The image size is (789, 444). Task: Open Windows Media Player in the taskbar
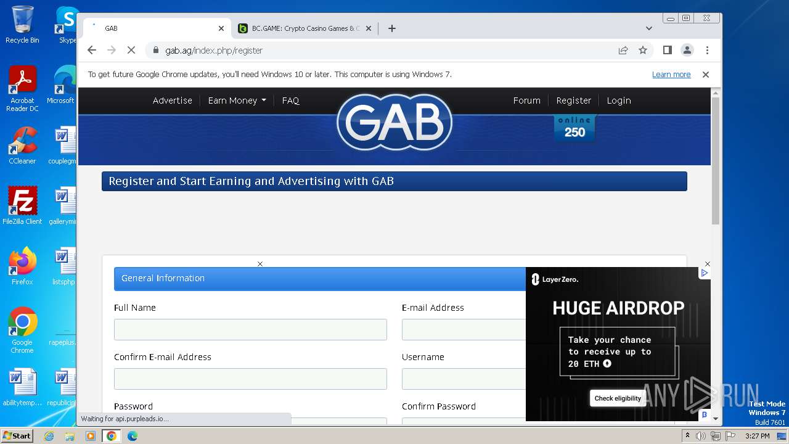[91, 436]
